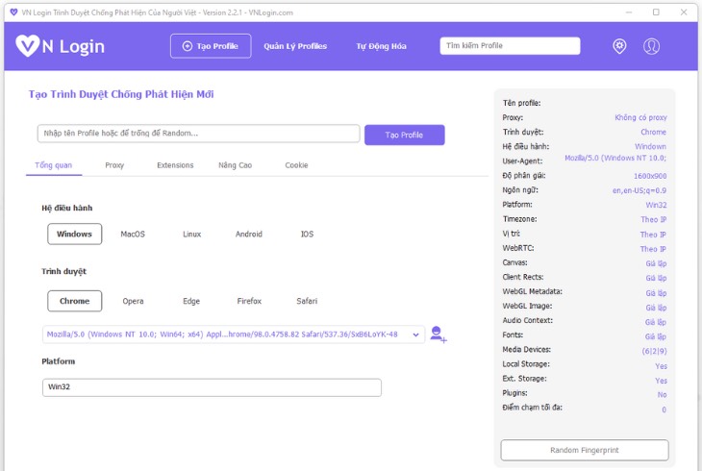Click the 1600x900 resolution value
Screen dimensions: 702x471
tap(650, 176)
